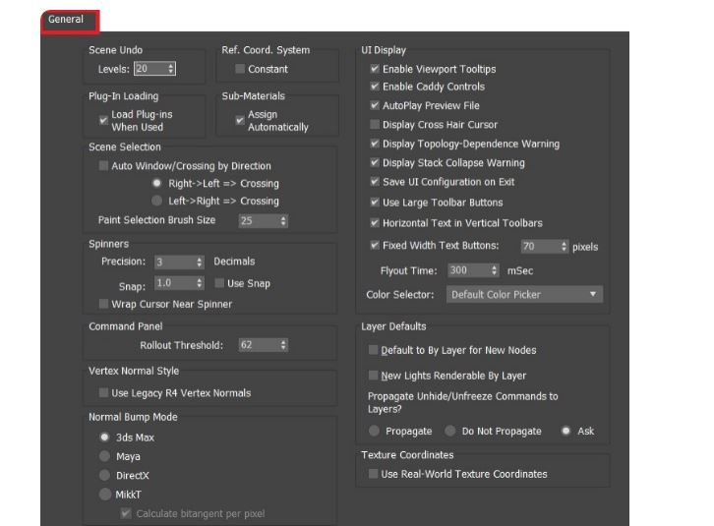Enable Constant reference coordinate system

(x=240, y=69)
